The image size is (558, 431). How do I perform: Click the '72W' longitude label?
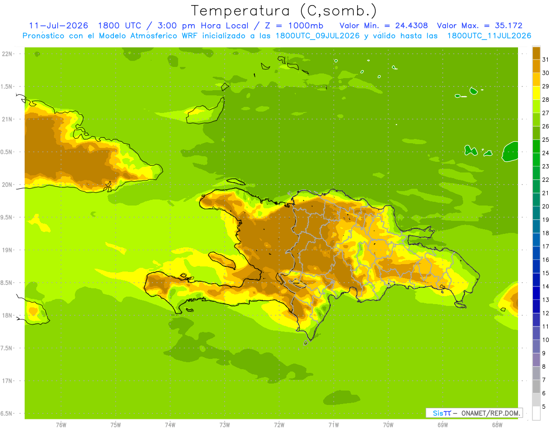pyautogui.click(x=279, y=425)
